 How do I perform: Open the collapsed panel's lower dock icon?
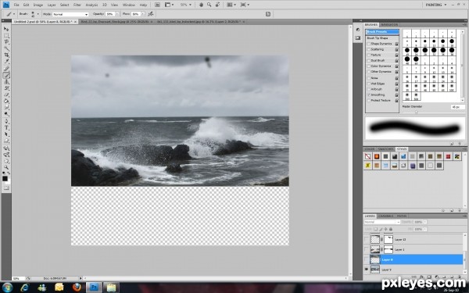(x=358, y=38)
